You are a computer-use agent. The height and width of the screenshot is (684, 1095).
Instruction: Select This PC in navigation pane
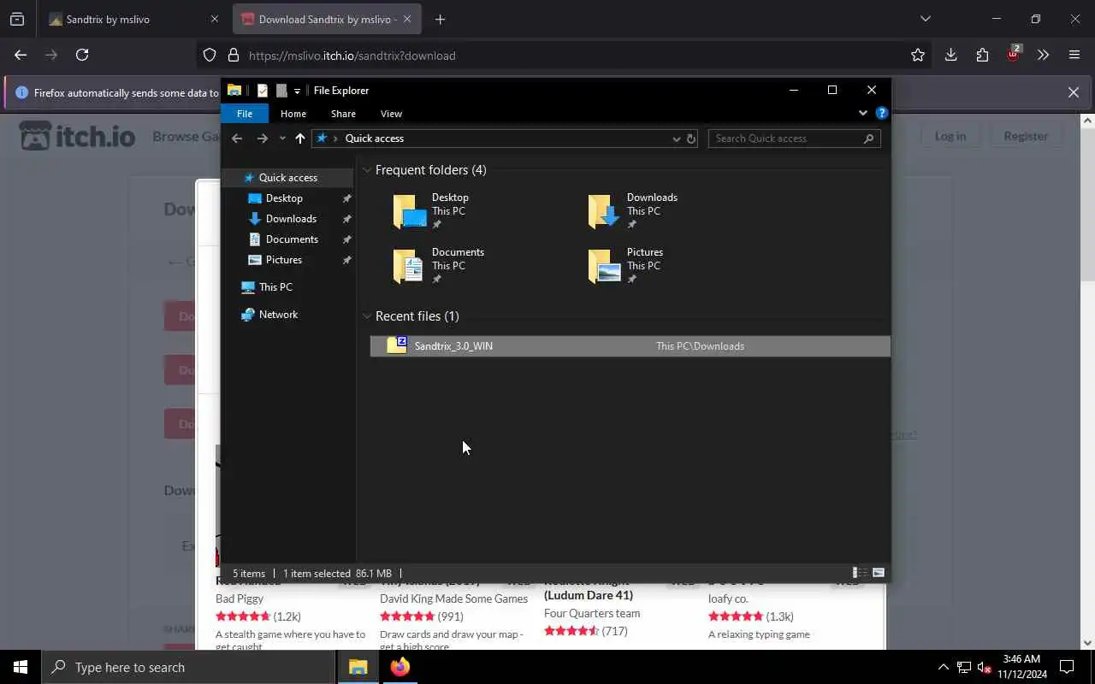pos(275,287)
